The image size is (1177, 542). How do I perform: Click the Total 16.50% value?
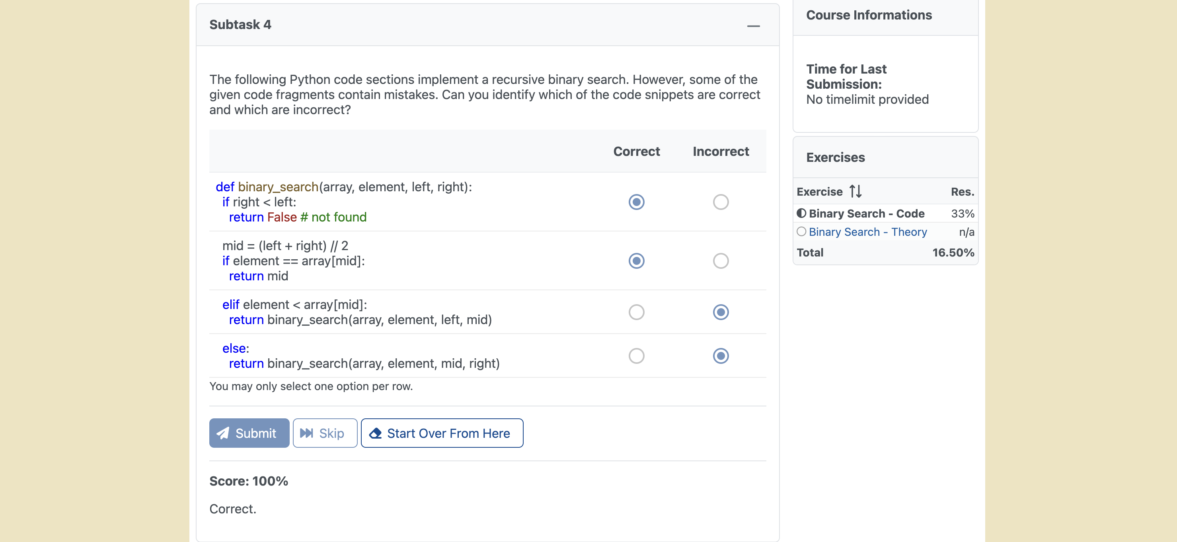pos(953,253)
